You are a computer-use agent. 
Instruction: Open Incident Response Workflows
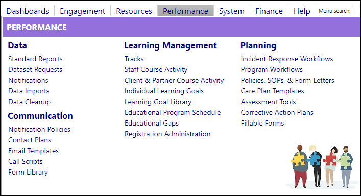pos(287,59)
